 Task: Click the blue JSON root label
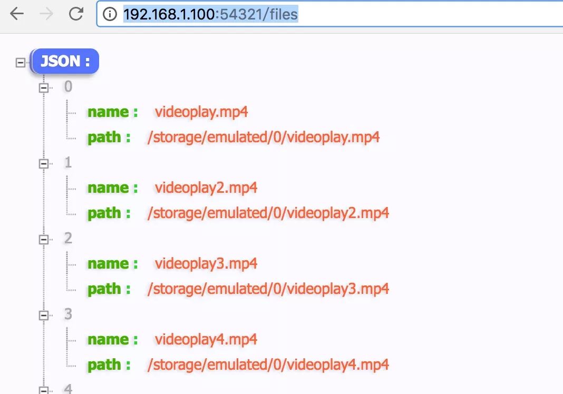click(65, 61)
